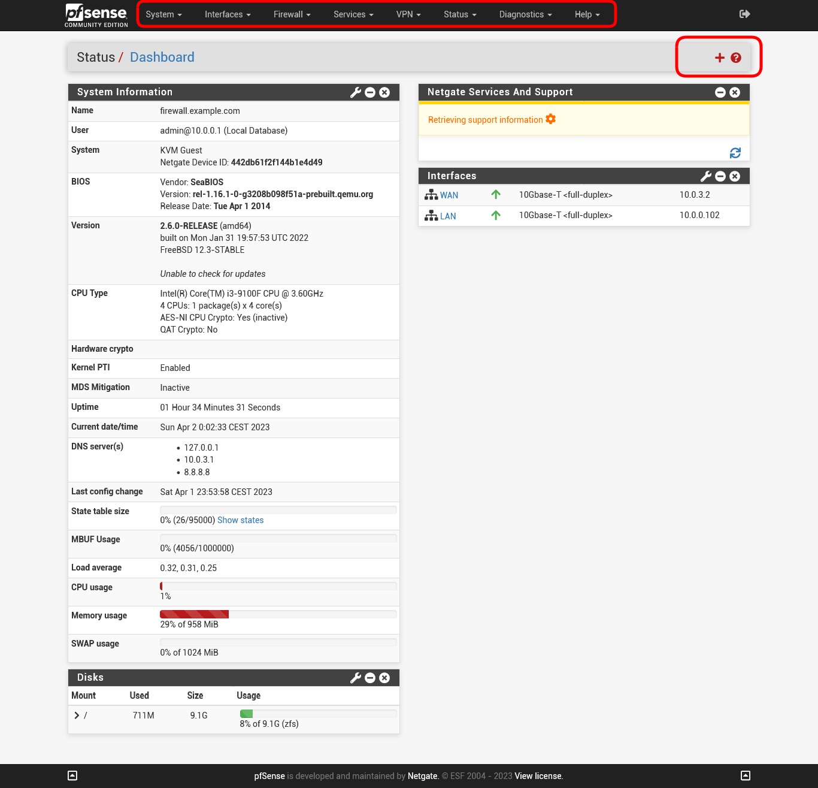This screenshot has width=818, height=788.
Task: Click hostname firewall.example.com
Action: (200, 111)
